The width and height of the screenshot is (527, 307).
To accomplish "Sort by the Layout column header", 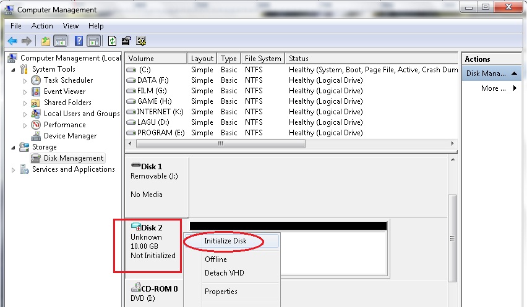I will pyautogui.click(x=202, y=59).
